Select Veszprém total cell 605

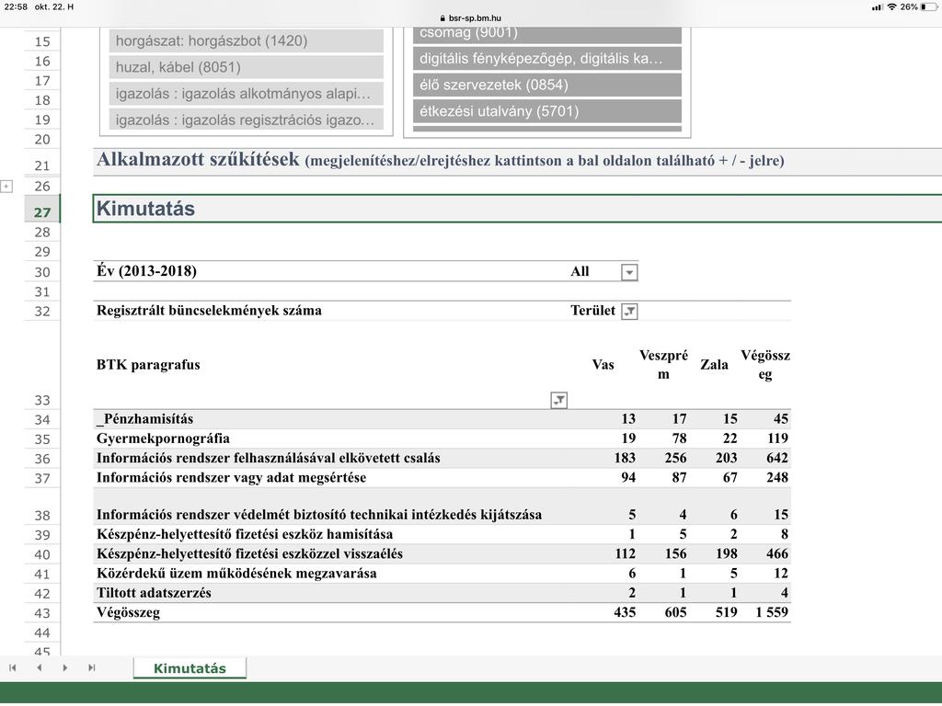676,612
